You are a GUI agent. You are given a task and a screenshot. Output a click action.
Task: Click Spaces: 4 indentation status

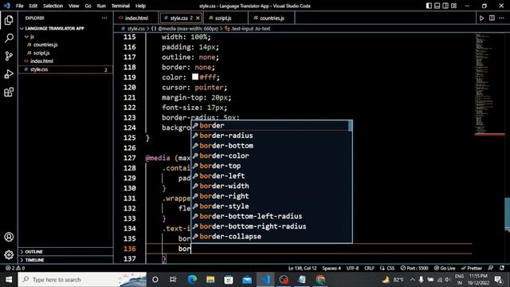coord(331,268)
